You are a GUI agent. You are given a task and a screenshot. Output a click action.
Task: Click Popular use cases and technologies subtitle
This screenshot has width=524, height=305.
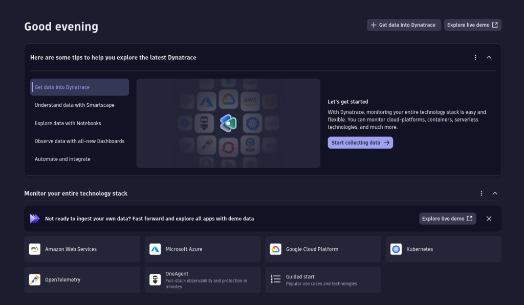(321, 284)
